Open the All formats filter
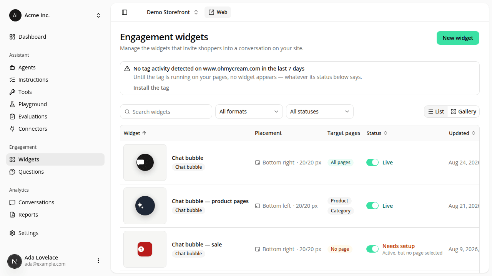Screen dimensions: 492x276 point(249,112)
